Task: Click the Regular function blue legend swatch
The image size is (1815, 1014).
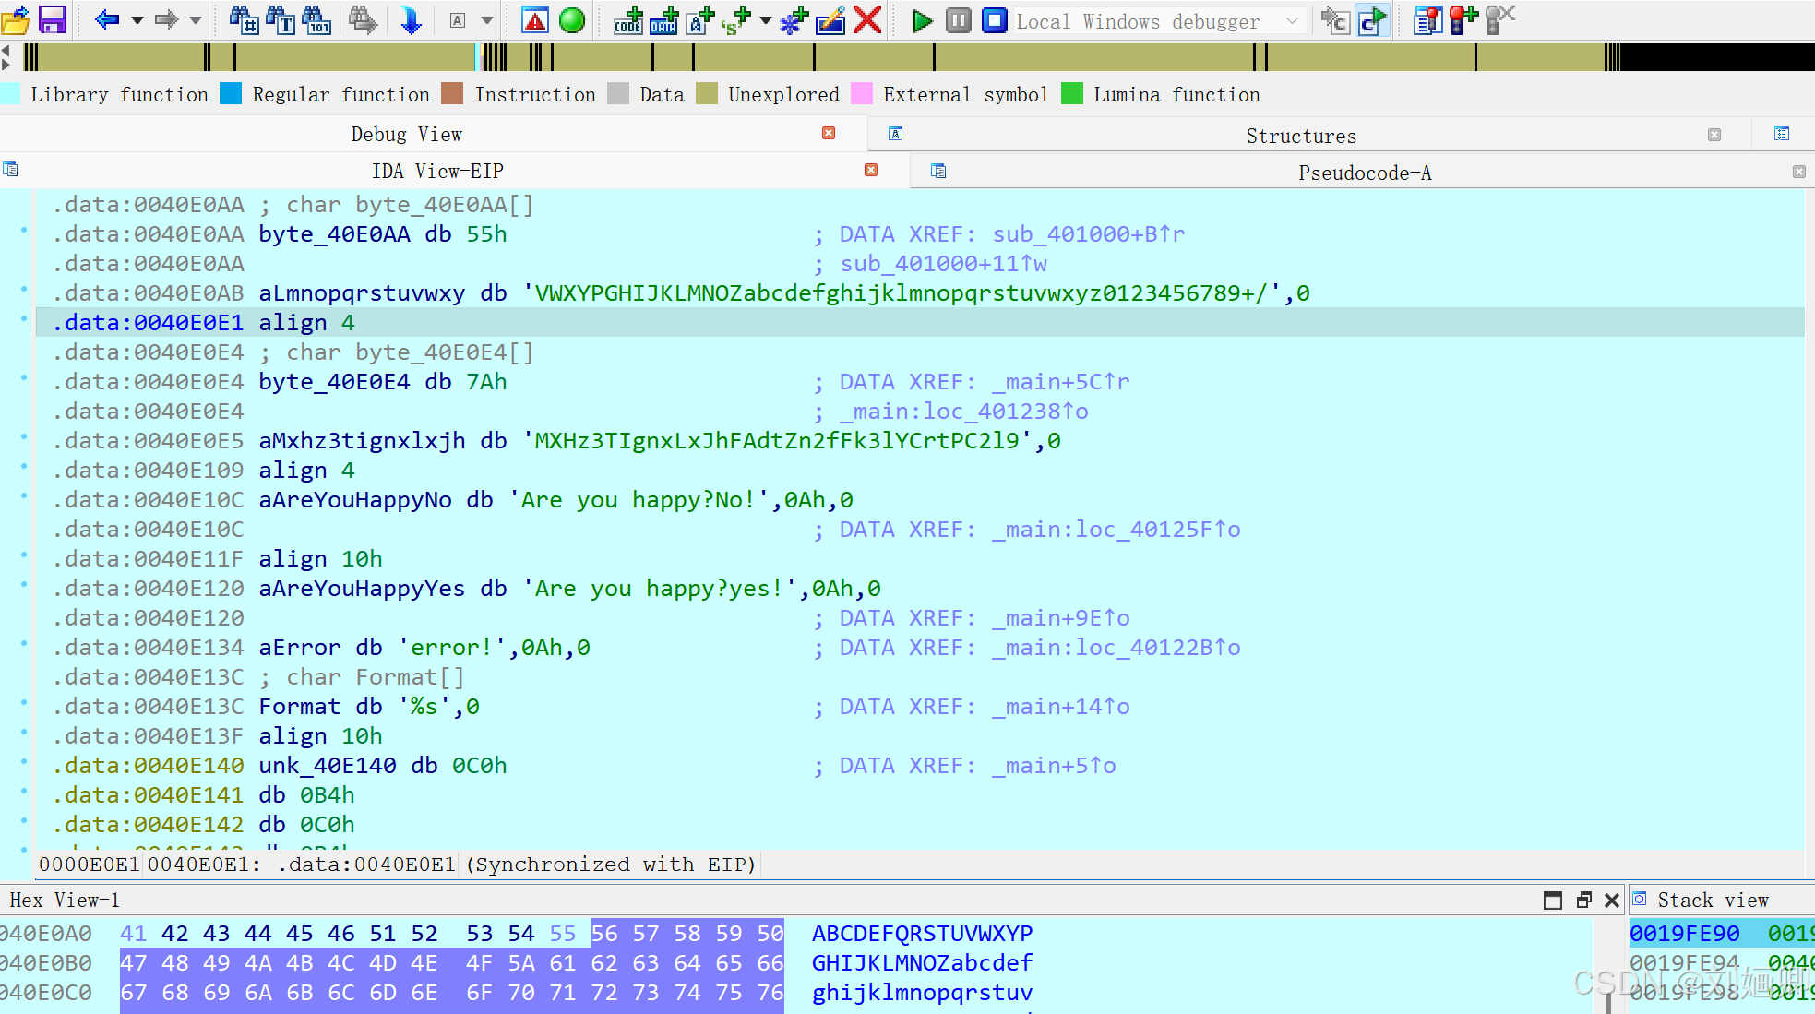Action: pyautogui.click(x=231, y=94)
